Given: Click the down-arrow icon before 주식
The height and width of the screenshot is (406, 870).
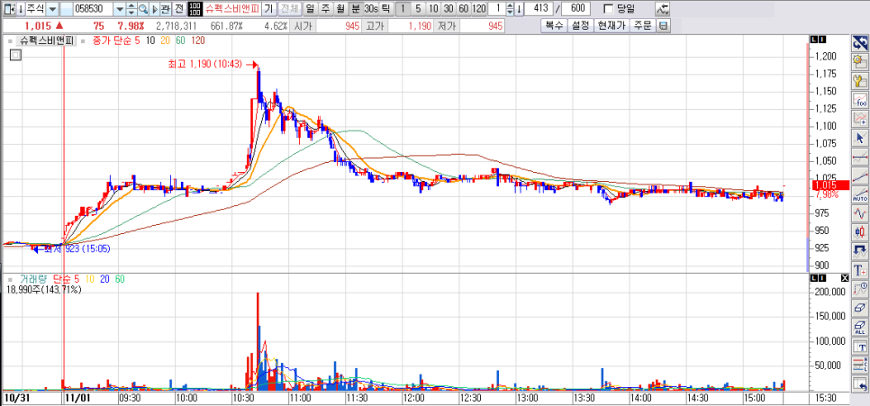Looking at the screenshot, I should coord(20,9).
